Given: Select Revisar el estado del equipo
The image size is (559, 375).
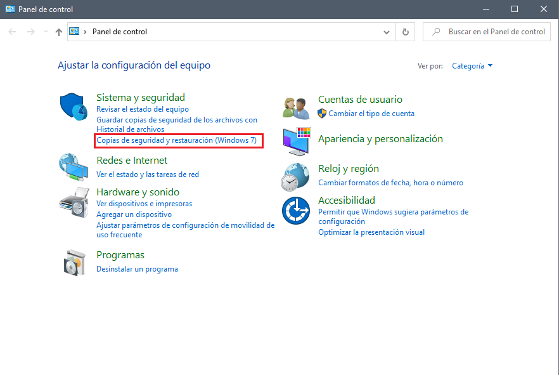Looking at the screenshot, I should (142, 109).
